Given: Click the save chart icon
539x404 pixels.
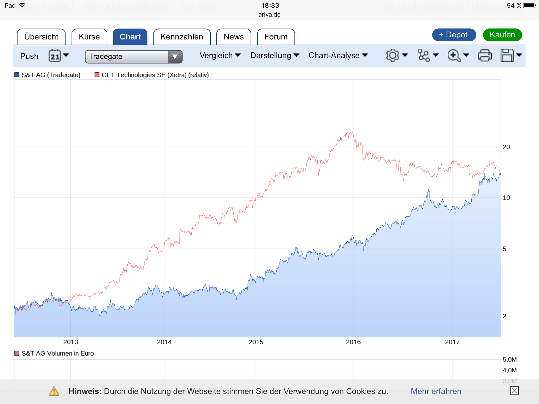Looking at the screenshot, I should (508, 56).
